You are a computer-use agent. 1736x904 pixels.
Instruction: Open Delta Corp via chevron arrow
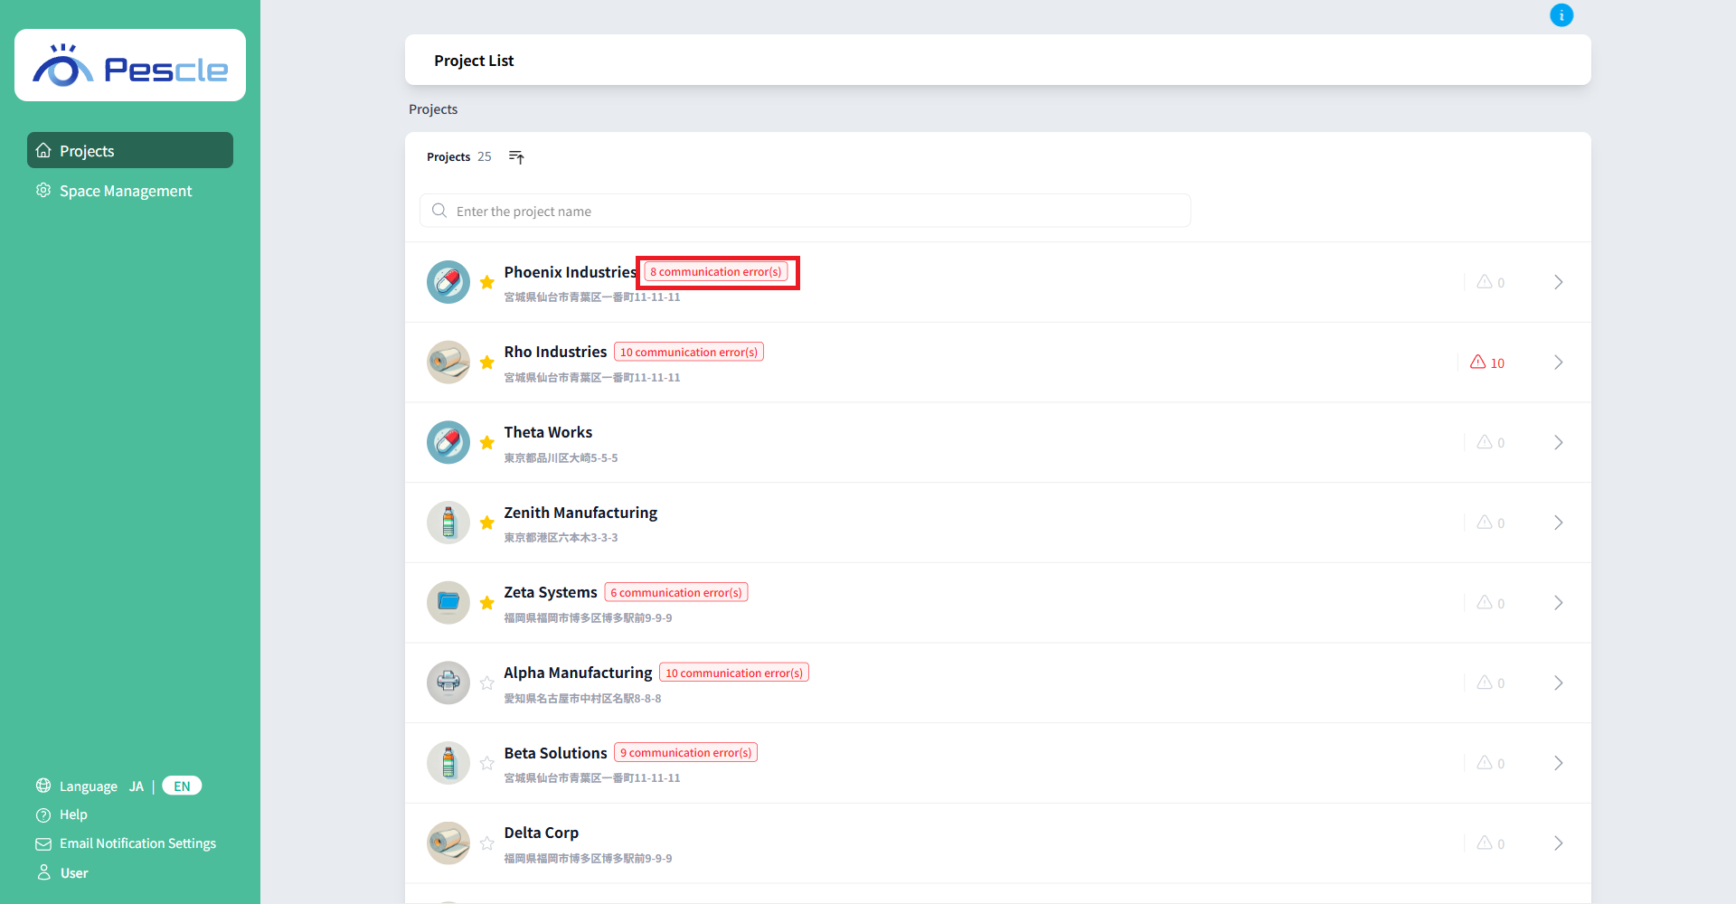[x=1559, y=843]
